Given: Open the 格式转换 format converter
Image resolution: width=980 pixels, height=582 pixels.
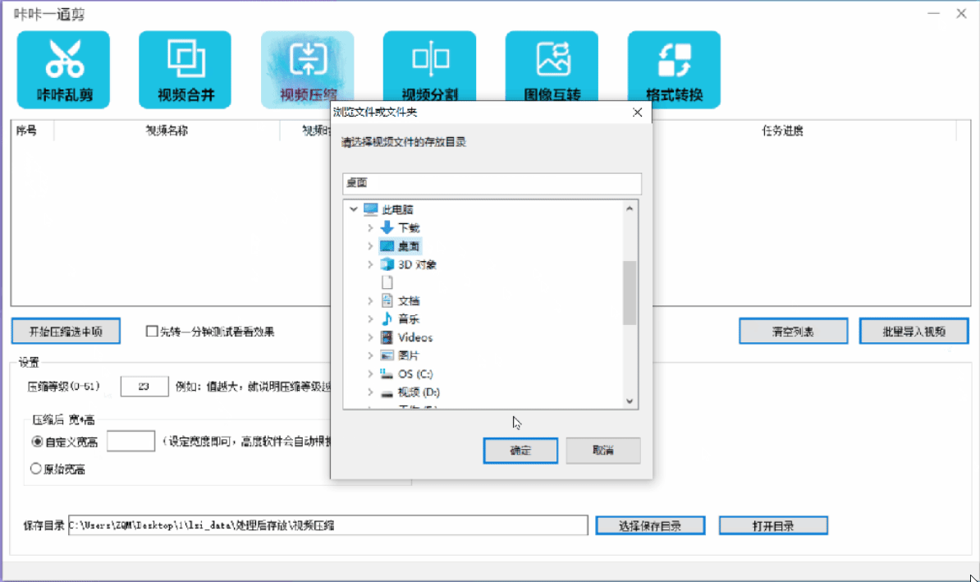Looking at the screenshot, I should [x=674, y=69].
